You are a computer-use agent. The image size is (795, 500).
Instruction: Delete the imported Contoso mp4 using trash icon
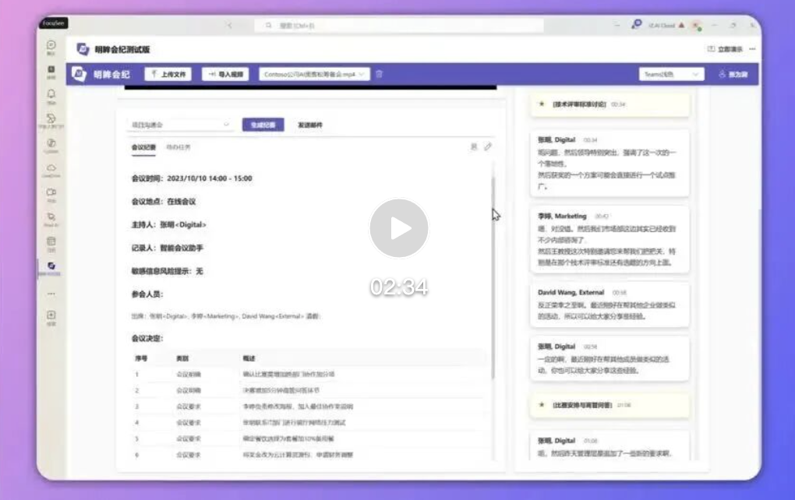tap(378, 74)
